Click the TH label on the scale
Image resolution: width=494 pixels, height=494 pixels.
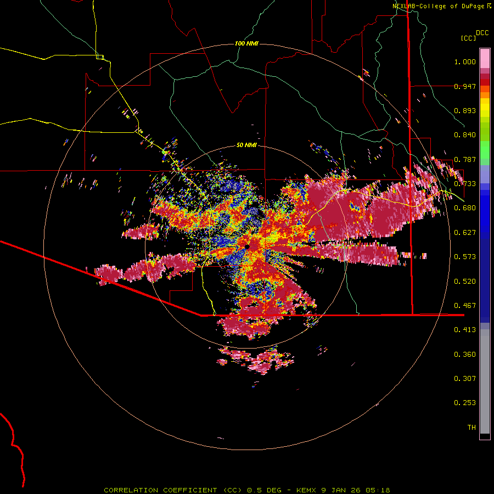[471, 428]
